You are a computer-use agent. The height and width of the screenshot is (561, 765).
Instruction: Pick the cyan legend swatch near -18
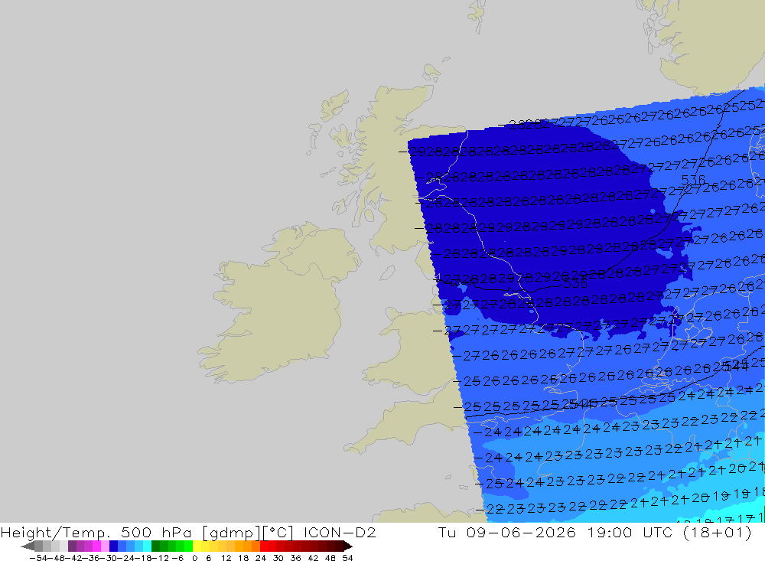point(147,546)
